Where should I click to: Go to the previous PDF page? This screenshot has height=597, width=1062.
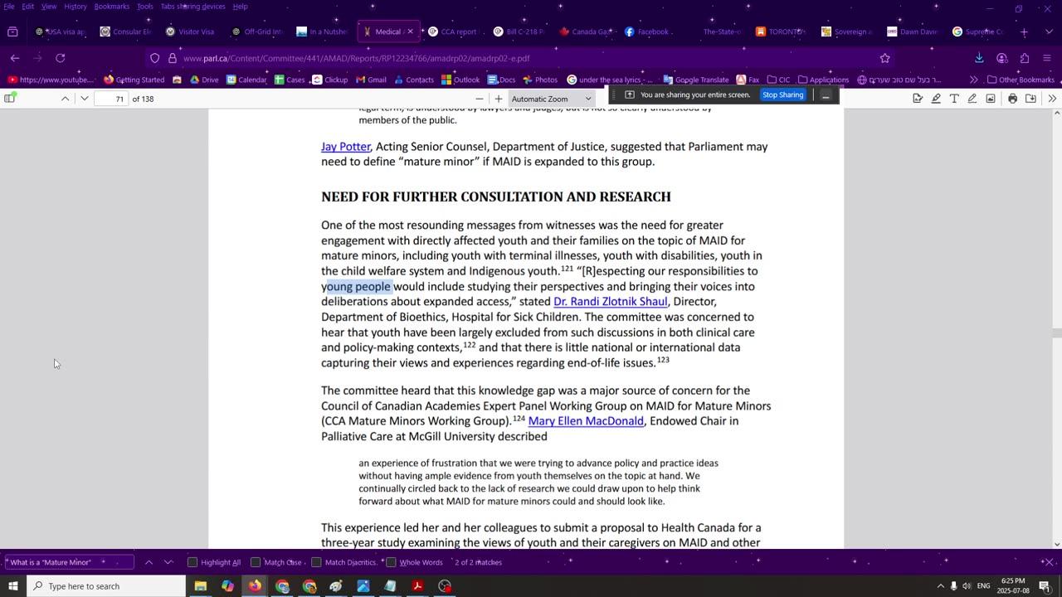pos(65,99)
